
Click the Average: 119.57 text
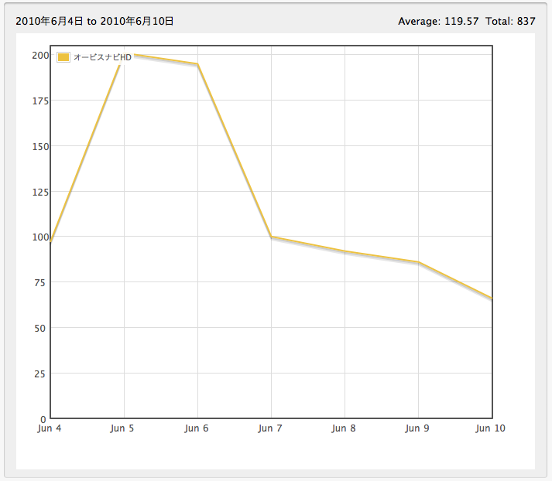coord(438,22)
